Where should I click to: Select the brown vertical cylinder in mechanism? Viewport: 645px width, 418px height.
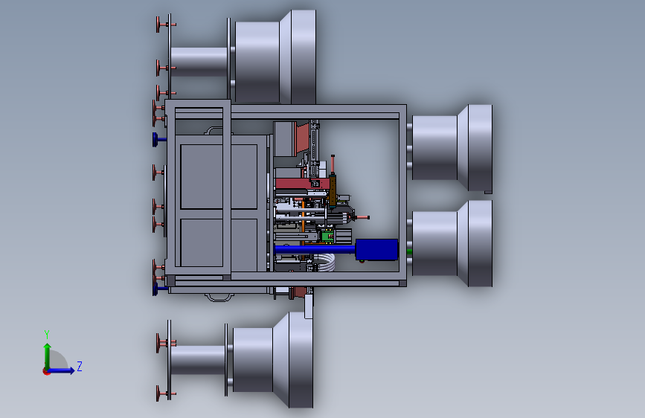click(x=333, y=190)
